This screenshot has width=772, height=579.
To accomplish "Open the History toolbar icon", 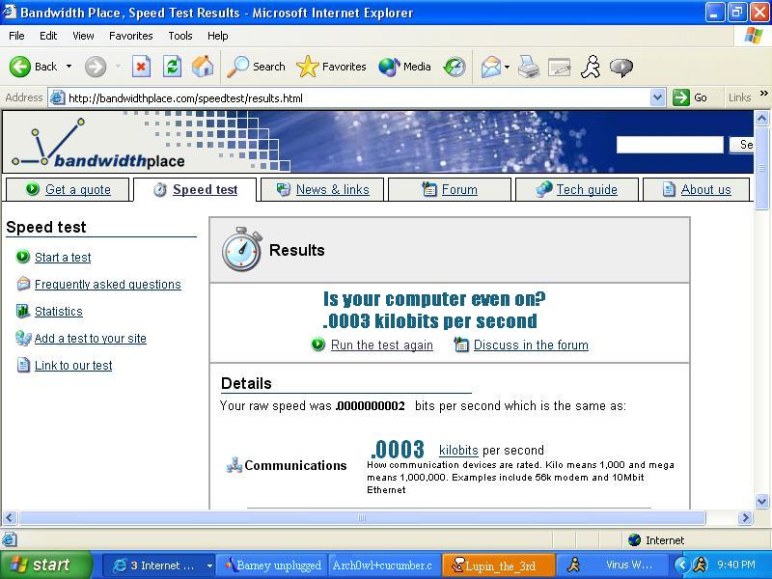I will [455, 67].
